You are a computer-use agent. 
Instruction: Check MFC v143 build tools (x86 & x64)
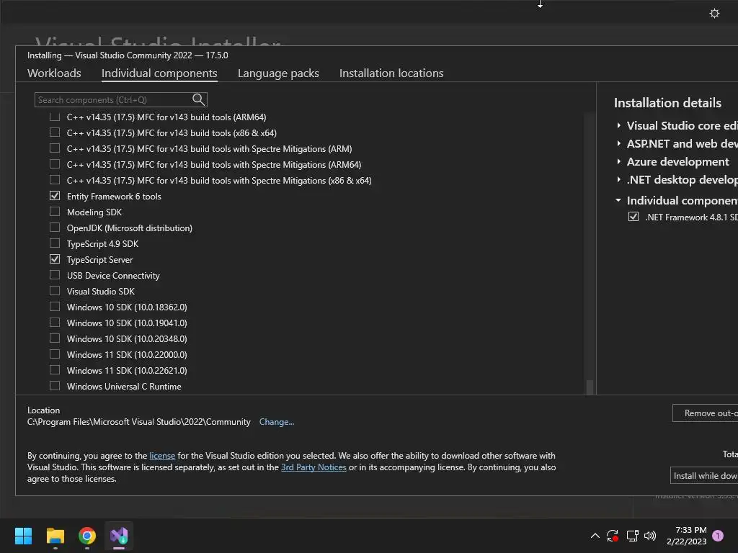[55, 132]
